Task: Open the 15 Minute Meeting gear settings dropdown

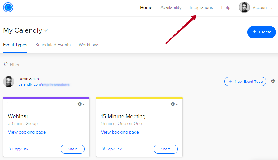Action: (174, 104)
